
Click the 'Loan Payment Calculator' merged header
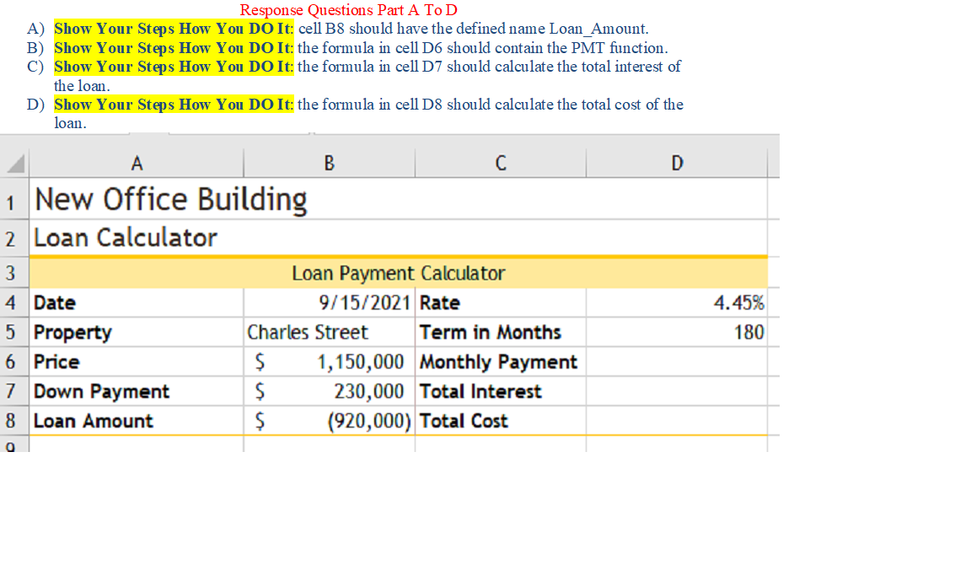398,272
